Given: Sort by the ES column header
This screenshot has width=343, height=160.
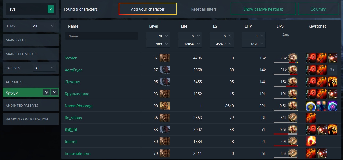Looking at the screenshot, I should [215, 26].
